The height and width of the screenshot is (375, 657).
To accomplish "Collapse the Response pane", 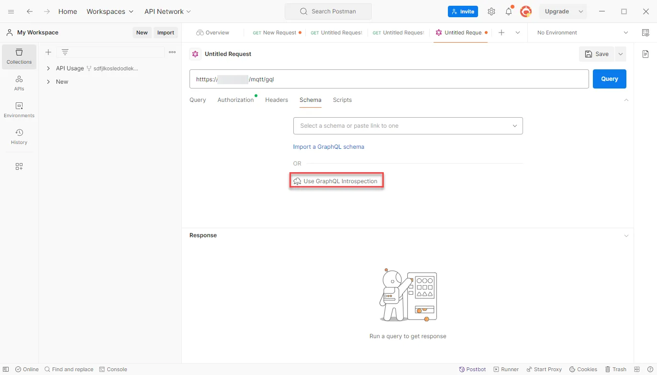I will (626, 235).
